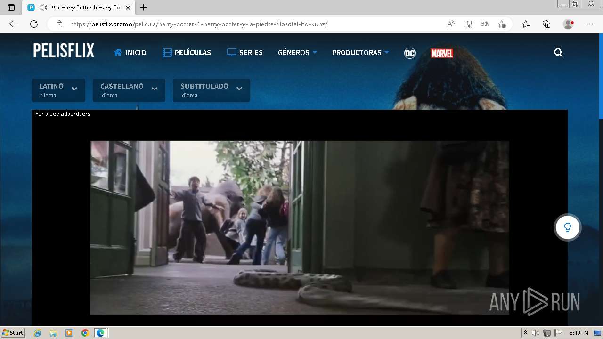
Task: Click the address bar URL
Action: pyautogui.click(x=199, y=24)
